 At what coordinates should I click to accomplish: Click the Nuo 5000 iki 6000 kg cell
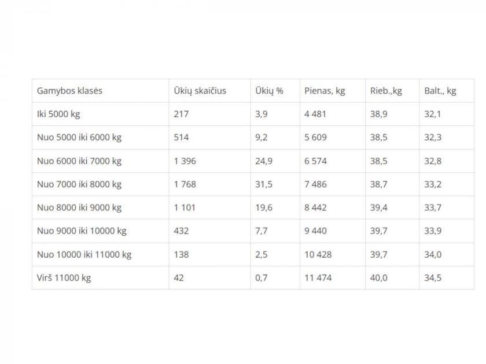101,138
